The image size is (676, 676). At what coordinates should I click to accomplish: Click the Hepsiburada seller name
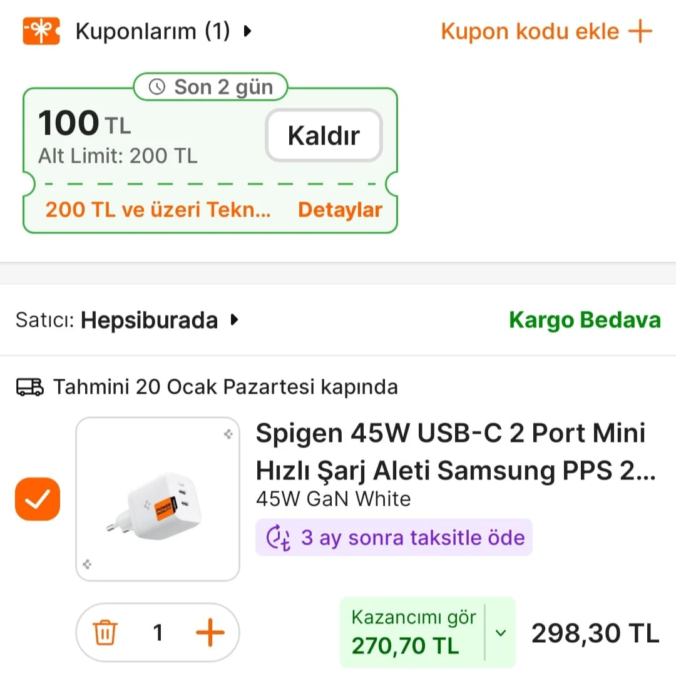click(x=149, y=320)
